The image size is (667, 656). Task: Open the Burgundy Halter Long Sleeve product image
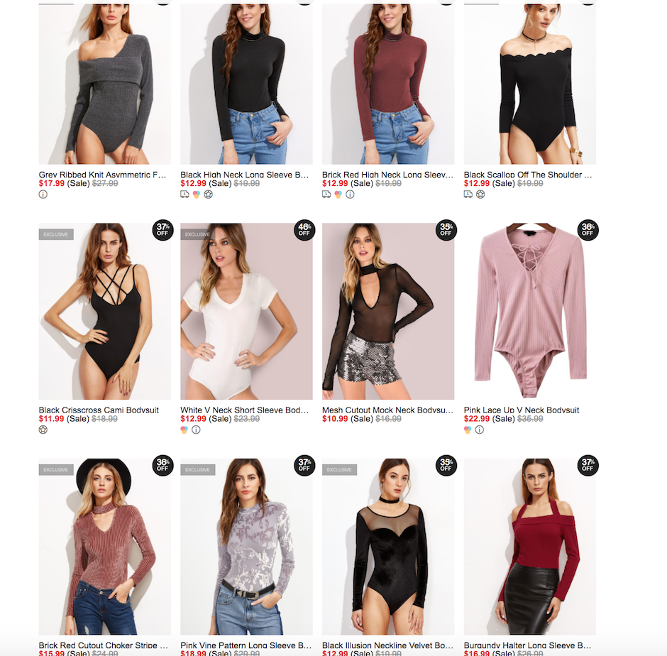(x=529, y=547)
